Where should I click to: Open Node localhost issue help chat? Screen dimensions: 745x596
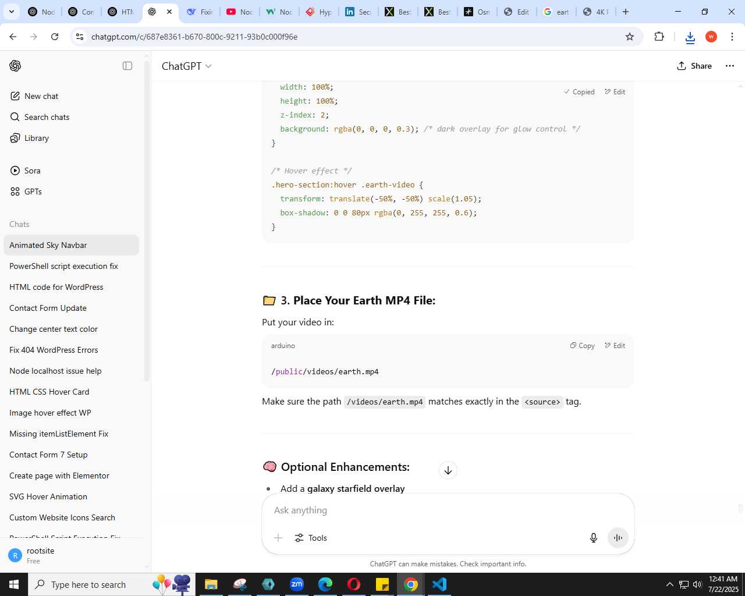click(71, 371)
